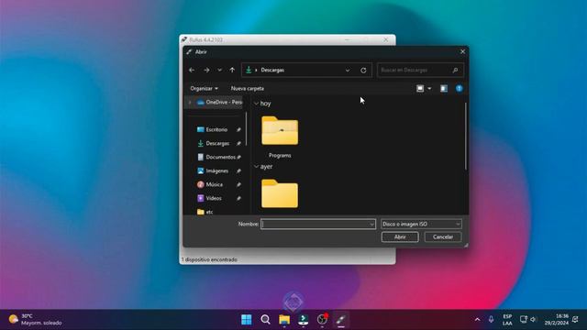Select Descargas in the sidebar
Image resolution: width=587 pixels, height=330 pixels.
pyautogui.click(x=213, y=143)
